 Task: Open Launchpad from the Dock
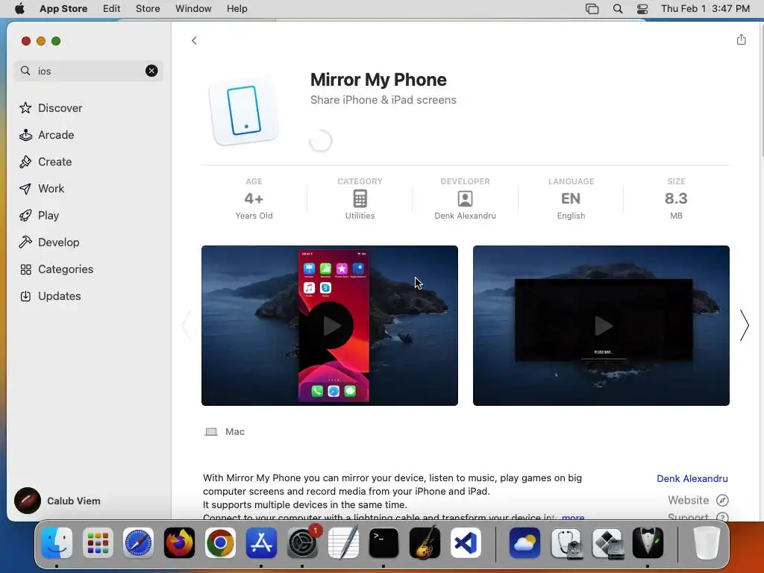[x=98, y=542]
